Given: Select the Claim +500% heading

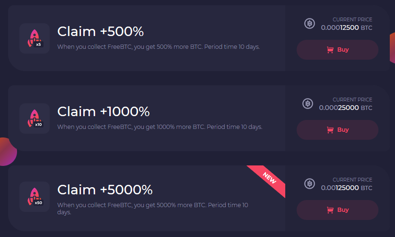Looking at the screenshot, I should (x=100, y=32).
